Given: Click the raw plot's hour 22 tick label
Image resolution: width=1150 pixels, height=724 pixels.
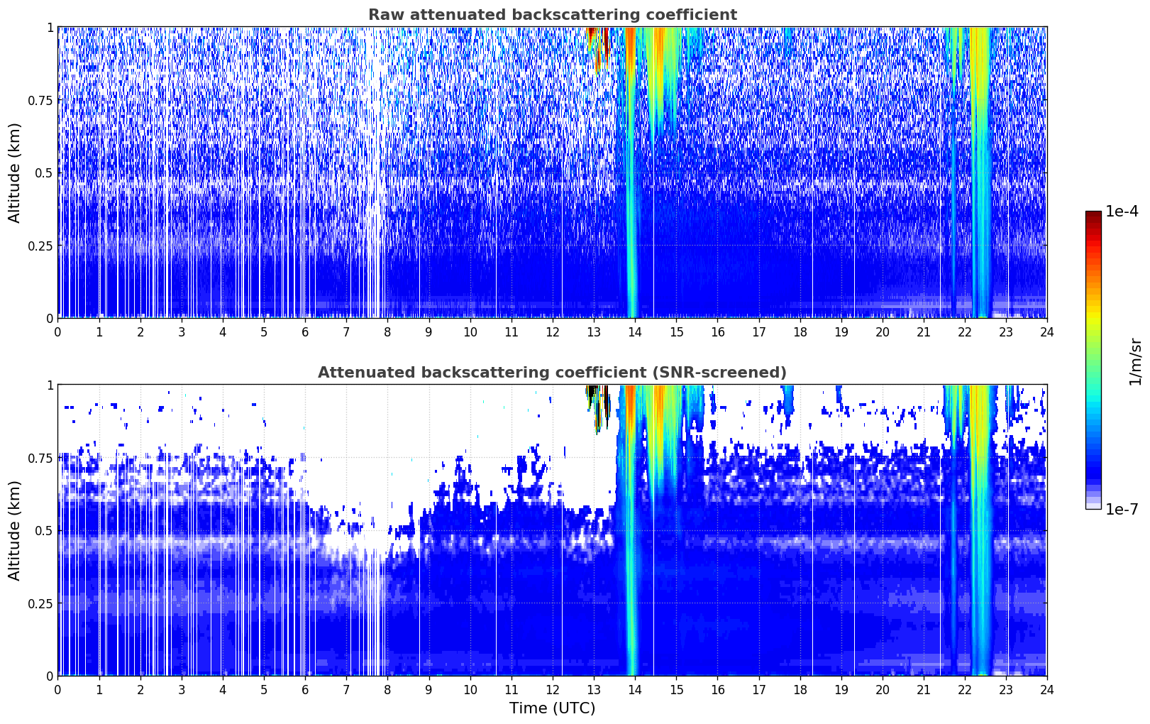Looking at the screenshot, I should (x=965, y=331).
